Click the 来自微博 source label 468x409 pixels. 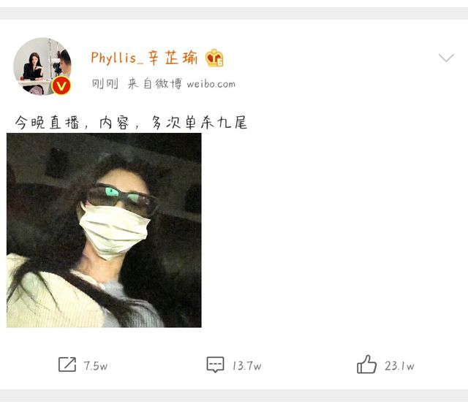[154, 84]
